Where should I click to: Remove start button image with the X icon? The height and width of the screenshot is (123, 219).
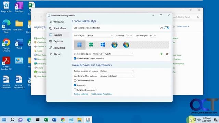coord(167,54)
